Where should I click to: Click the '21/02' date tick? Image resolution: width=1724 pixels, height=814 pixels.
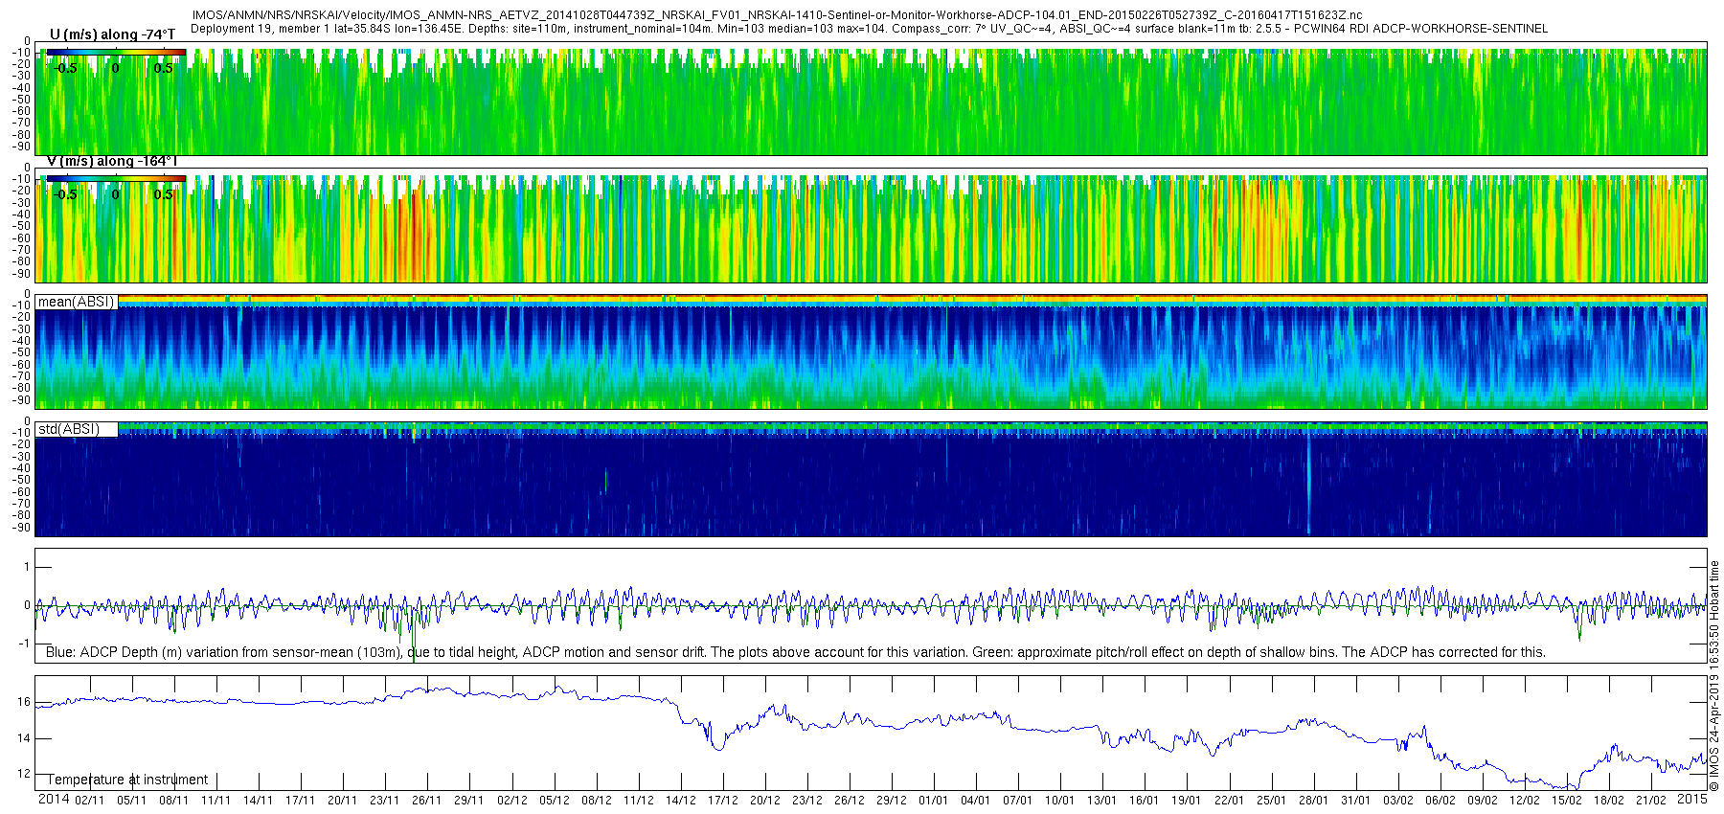1650,801
